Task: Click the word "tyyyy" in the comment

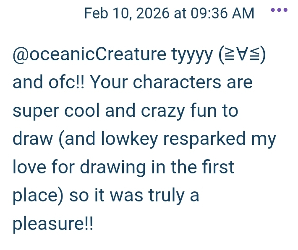Action: coord(191,55)
